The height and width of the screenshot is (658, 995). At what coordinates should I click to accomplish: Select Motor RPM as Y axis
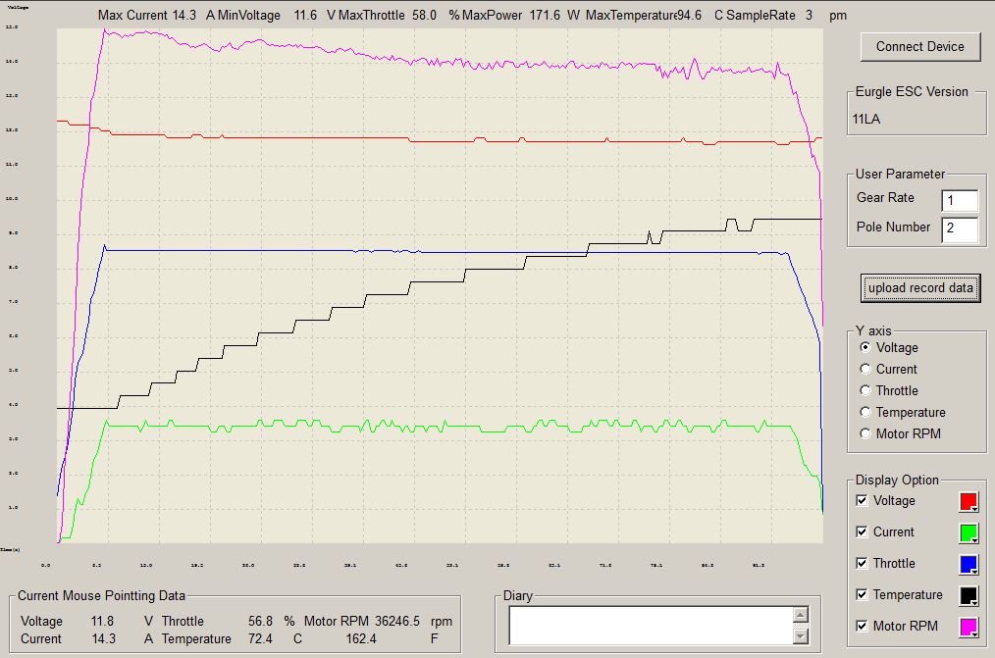coord(865,433)
